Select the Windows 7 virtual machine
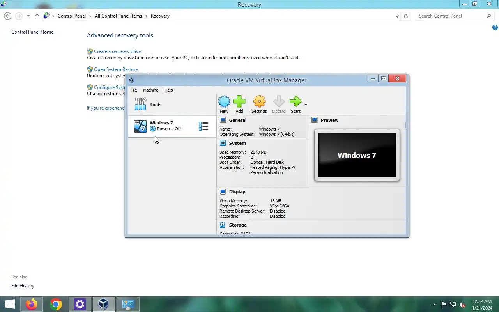Screen dimensions: 499x312 point(172,126)
